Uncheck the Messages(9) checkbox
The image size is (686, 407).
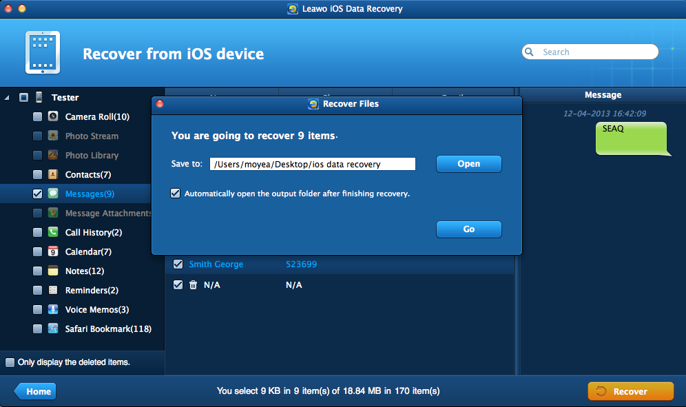[38, 194]
